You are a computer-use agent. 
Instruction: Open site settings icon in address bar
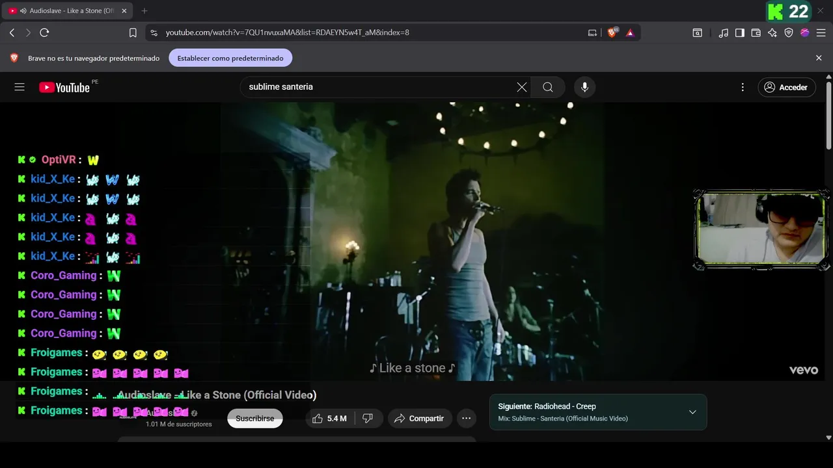click(154, 32)
